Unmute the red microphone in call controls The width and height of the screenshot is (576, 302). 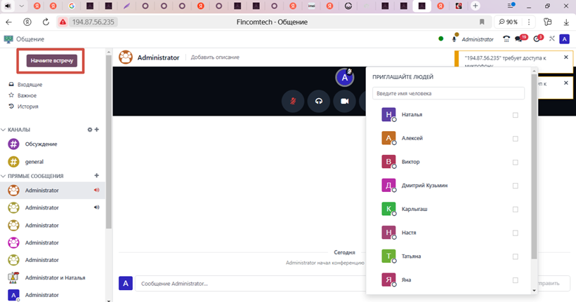click(x=293, y=101)
